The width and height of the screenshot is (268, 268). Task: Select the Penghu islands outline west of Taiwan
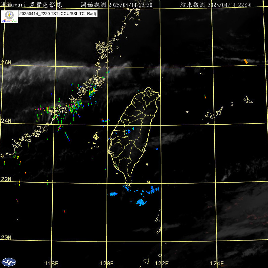(x=96, y=136)
